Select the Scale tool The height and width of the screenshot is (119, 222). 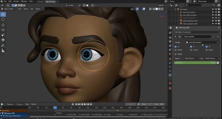[x=3, y=35]
